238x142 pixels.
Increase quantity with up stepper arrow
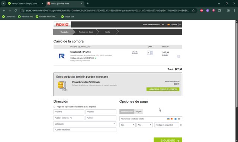pyautogui.click(x=152, y=52)
